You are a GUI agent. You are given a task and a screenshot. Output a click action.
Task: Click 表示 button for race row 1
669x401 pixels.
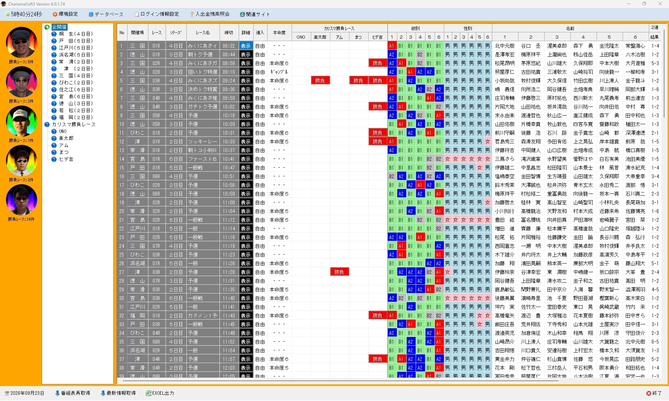(246, 46)
